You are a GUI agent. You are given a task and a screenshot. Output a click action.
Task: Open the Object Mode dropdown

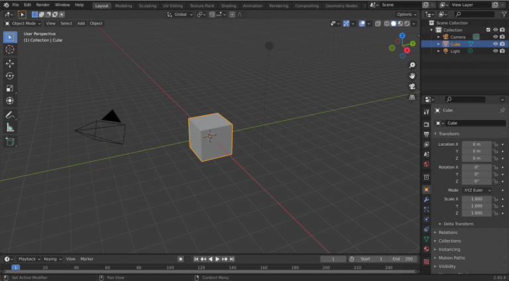coord(23,23)
